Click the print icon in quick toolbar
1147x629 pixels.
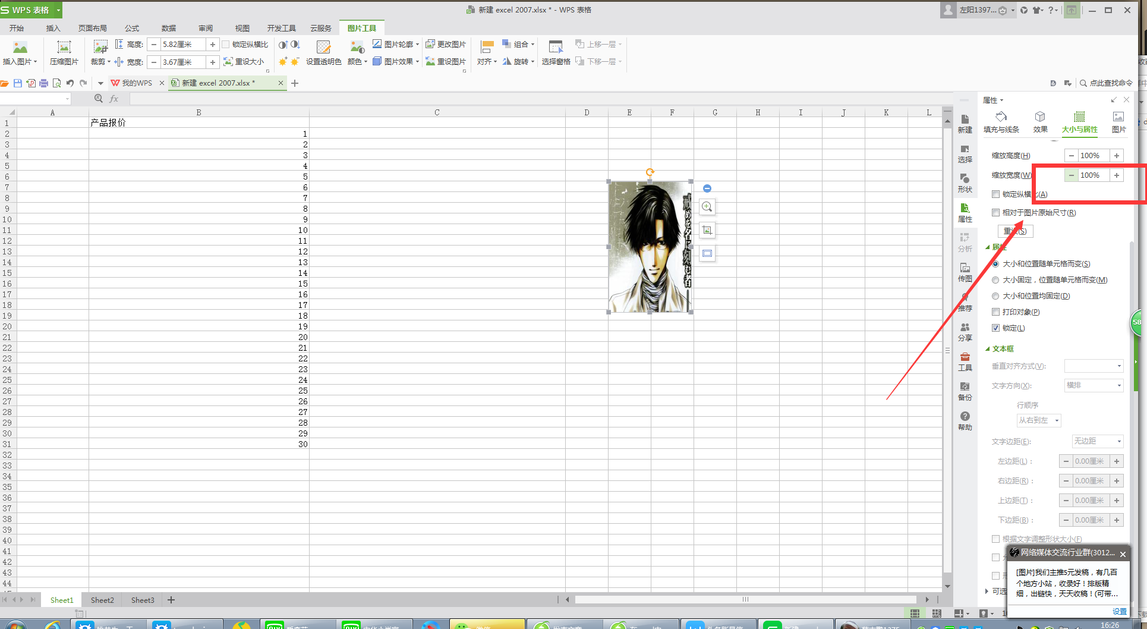(x=43, y=83)
